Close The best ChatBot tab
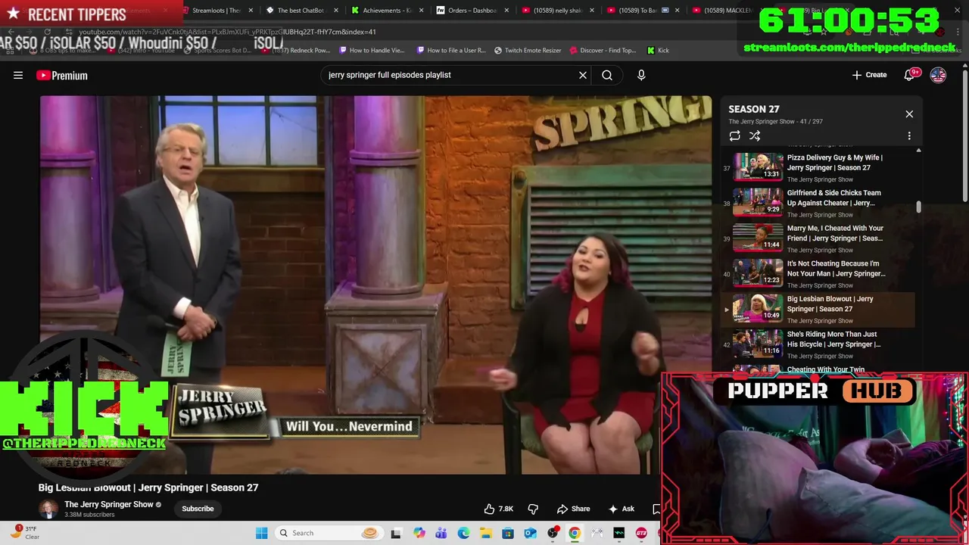This screenshot has width=969, height=545. [x=336, y=11]
